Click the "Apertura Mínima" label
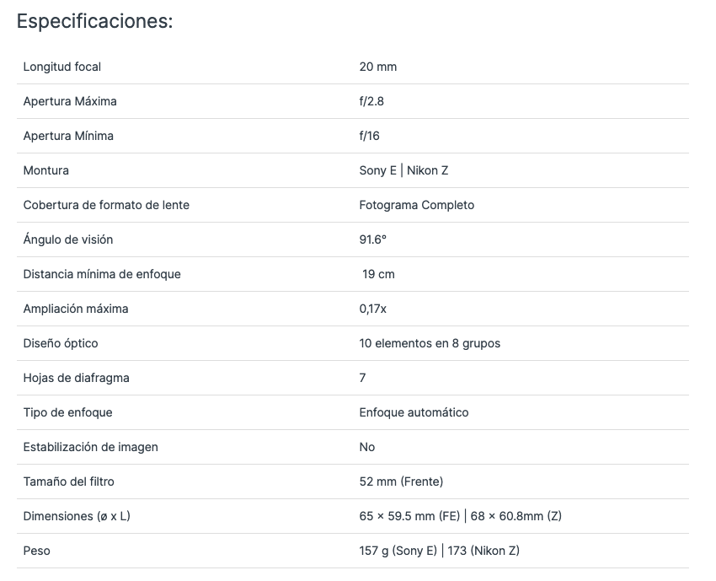The image size is (716, 581). click(x=68, y=136)
